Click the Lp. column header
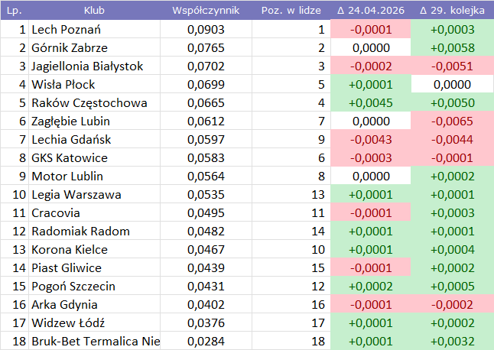 [15, 11]
